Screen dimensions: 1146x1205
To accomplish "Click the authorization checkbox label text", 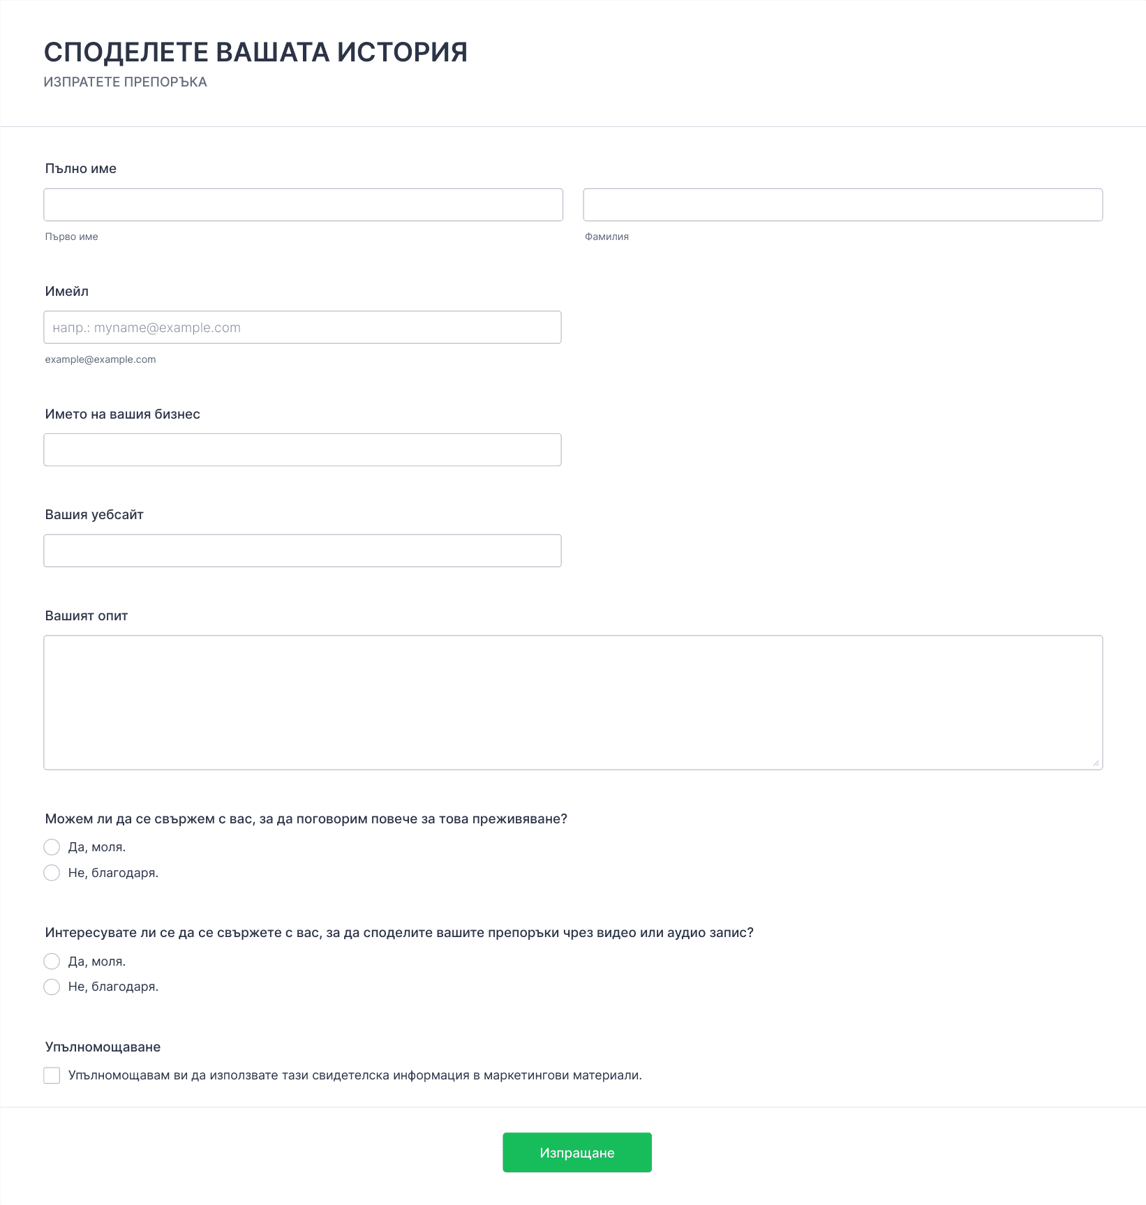I will pos(355,1075).
